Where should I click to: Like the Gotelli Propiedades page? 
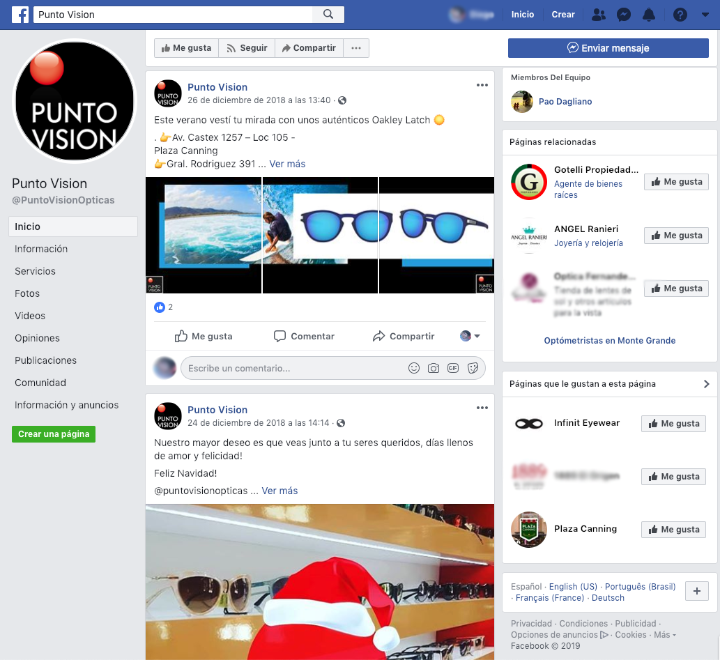click(676, 181)
